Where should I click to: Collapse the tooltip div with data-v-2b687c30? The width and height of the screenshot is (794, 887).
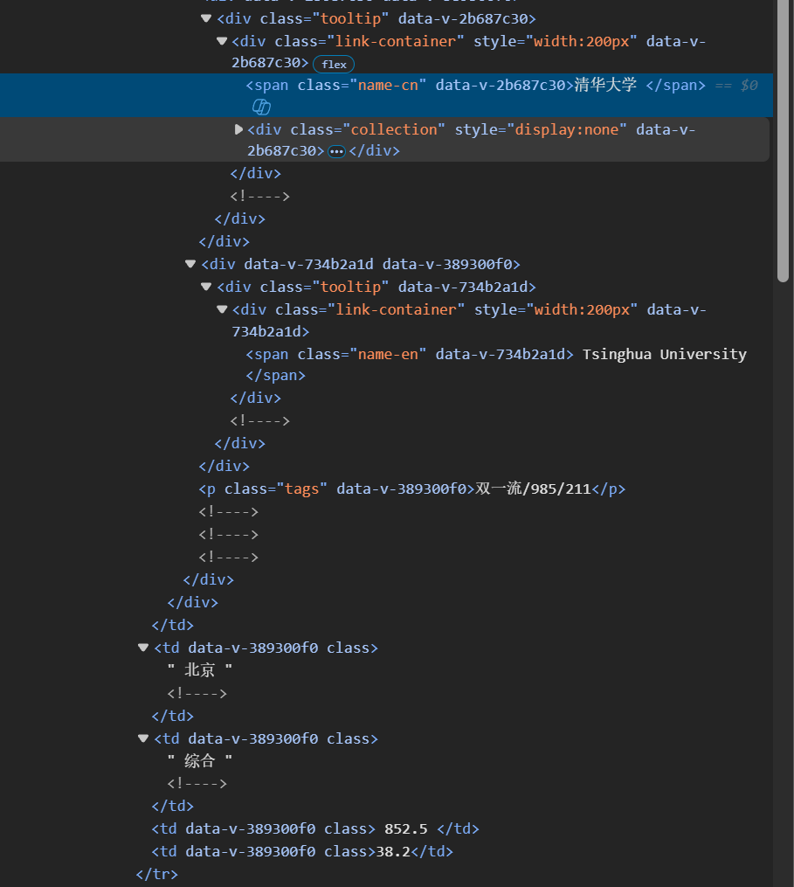206,18
